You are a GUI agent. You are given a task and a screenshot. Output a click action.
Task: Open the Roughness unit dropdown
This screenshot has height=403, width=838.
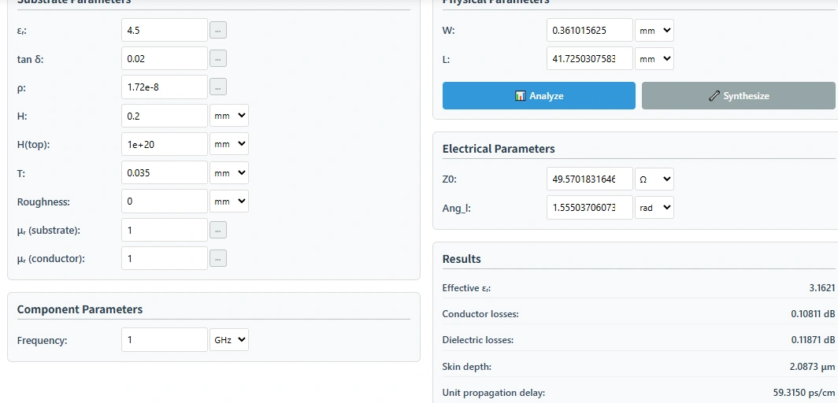click(229, 201)
